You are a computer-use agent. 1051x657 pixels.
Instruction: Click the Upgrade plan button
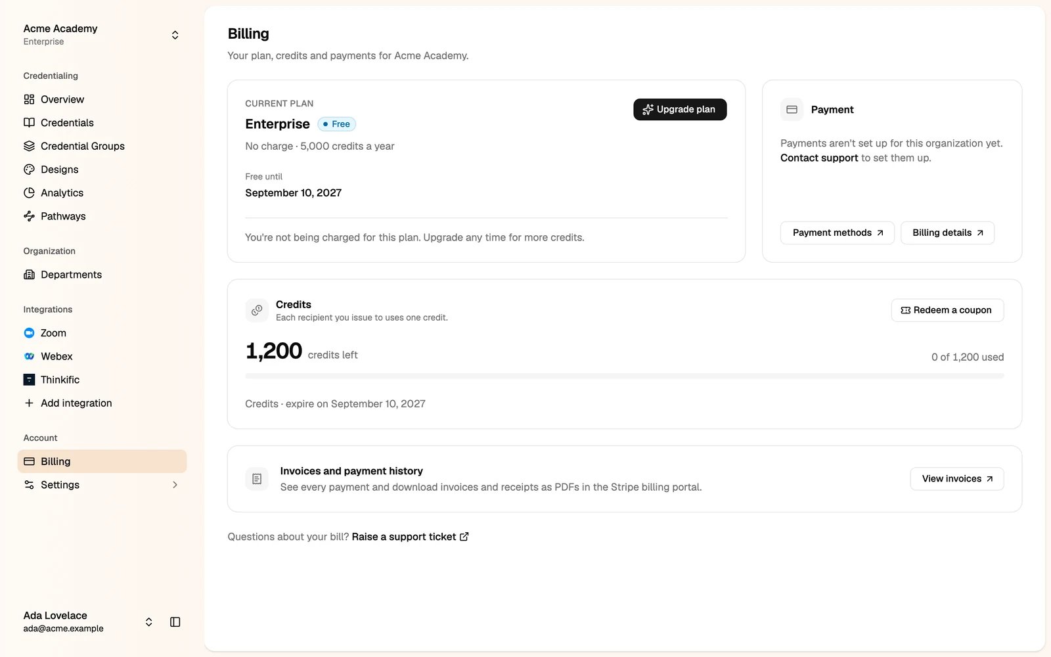click(x=680, y=110)
